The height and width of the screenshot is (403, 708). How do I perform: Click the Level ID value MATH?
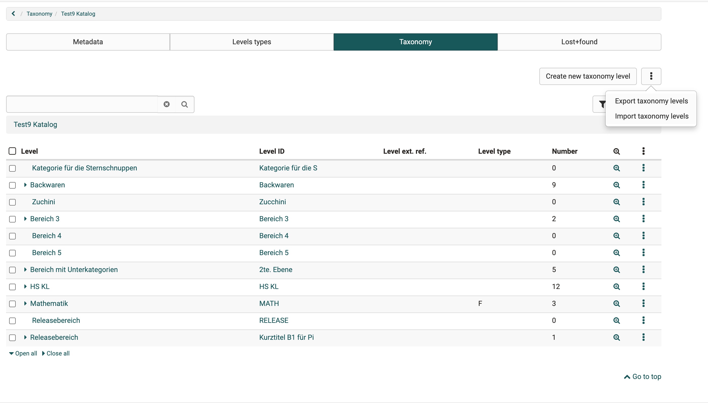click(269, 303)
